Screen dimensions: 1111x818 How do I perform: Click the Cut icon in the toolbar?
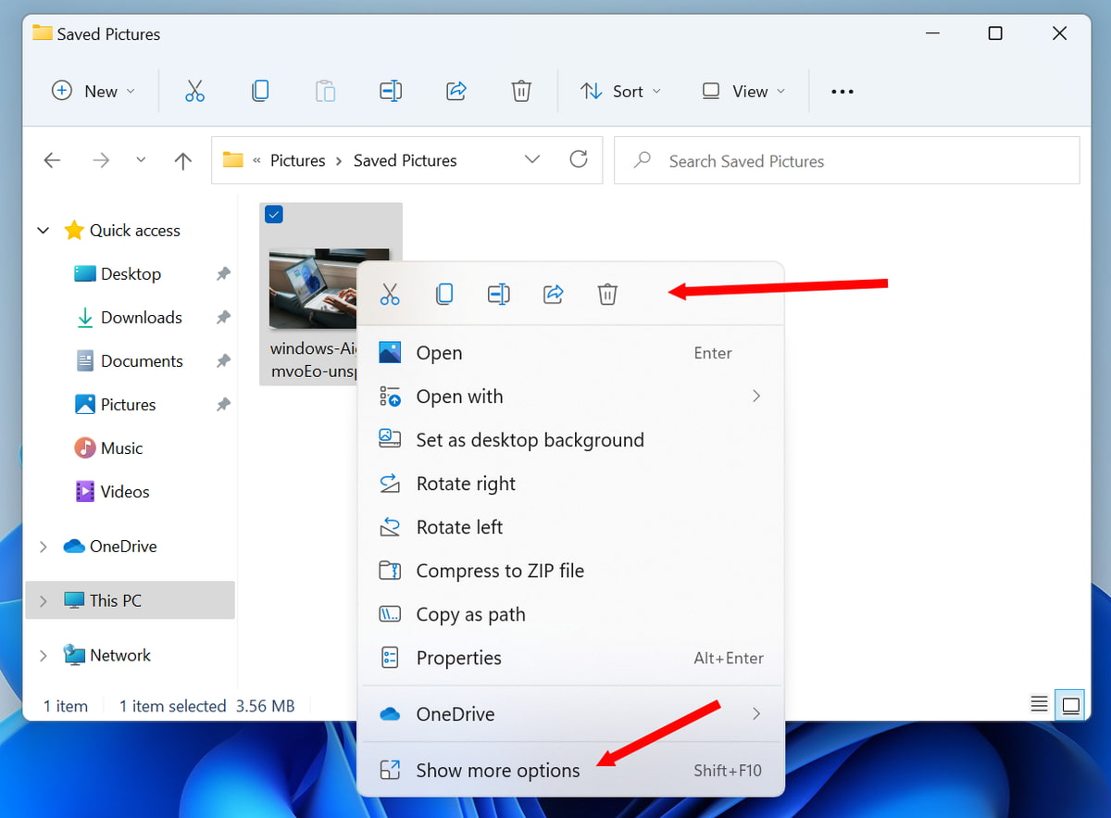coord(194,91)
